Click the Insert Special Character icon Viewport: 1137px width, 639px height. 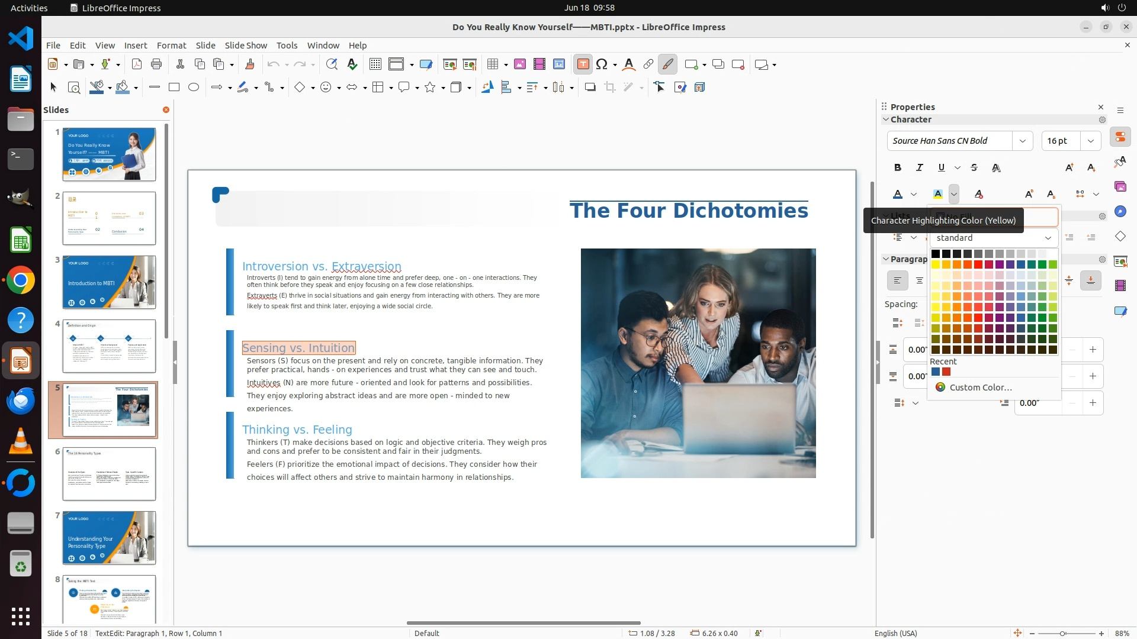(602, 64)
